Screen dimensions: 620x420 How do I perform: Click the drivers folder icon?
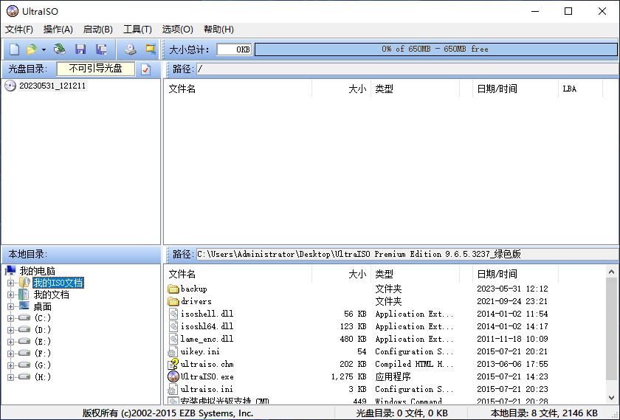[x=173, y=301]
